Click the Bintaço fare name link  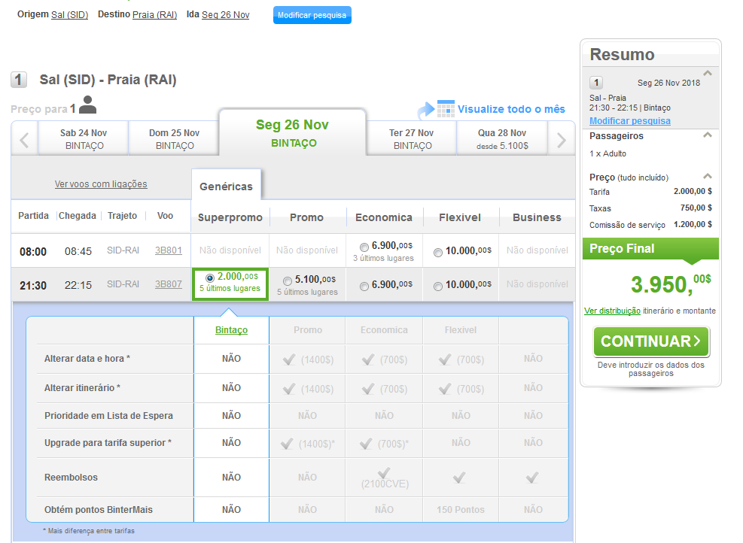pos(231,330)
